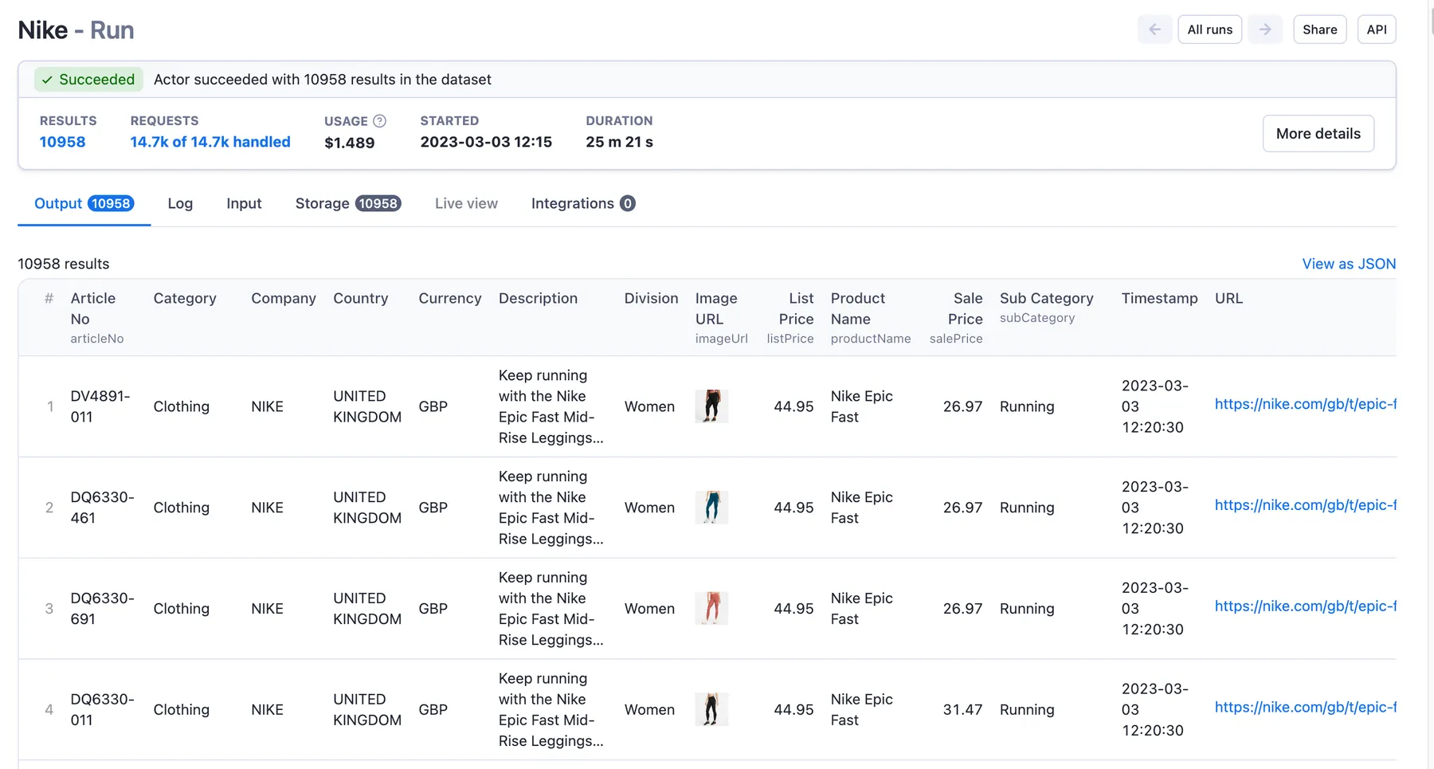Click the Running sub category in row 2
The width and height of the screenshot is (1434, 769).
click(x=1027, y=508)
